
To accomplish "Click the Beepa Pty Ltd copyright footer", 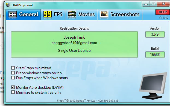I will coord(88,101).
